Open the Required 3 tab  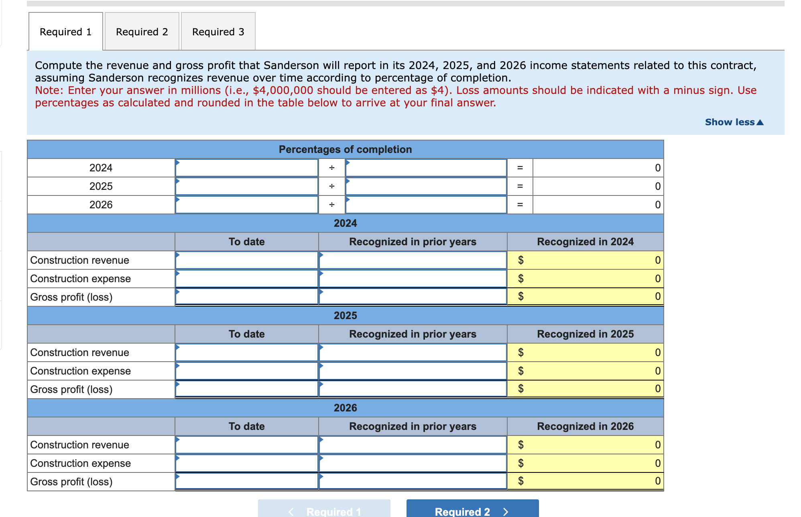pos(218,32)
